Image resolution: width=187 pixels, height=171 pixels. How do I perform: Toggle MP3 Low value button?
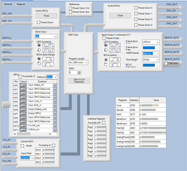[x=23, y=97]
